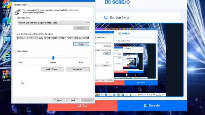
Task: Click the disabled Uygula button
Action: 87,100
